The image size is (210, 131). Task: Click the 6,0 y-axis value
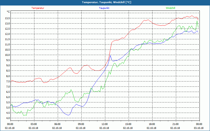coord(8,97)
